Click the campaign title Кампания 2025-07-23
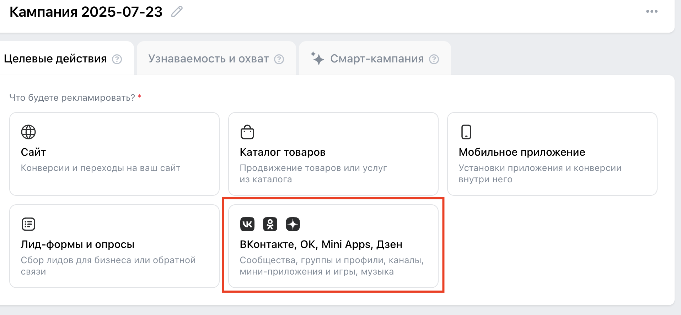The height and width of the screenshot is (315, 681). tap(86, 12)
